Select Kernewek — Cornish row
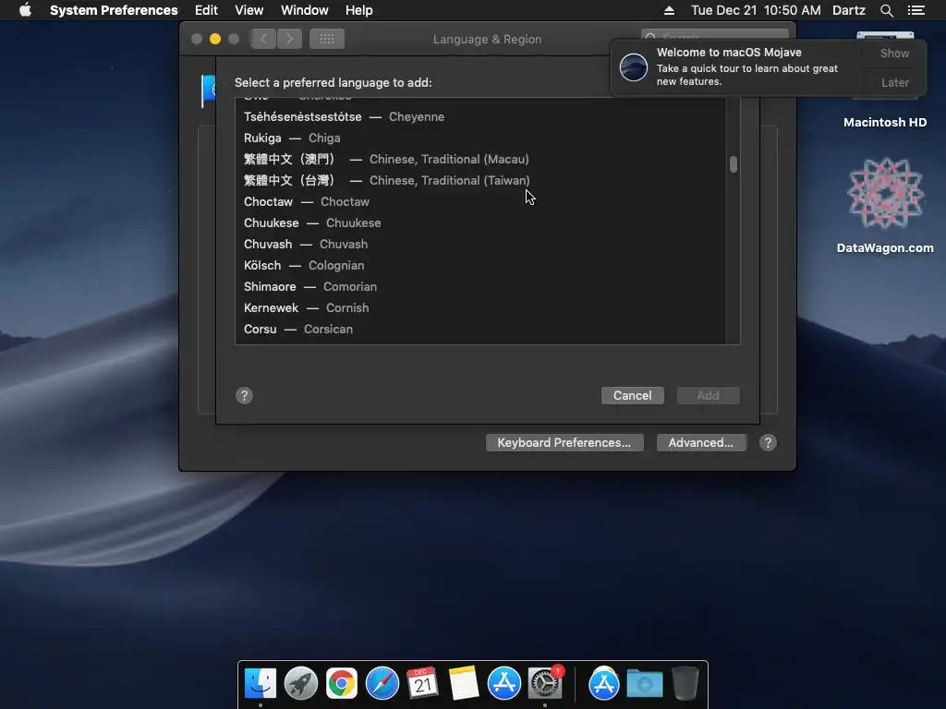Viewport: 946px width, 709px height. 480,307
